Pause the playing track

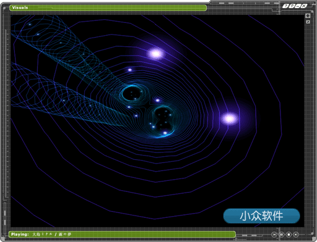pos(281,235)
